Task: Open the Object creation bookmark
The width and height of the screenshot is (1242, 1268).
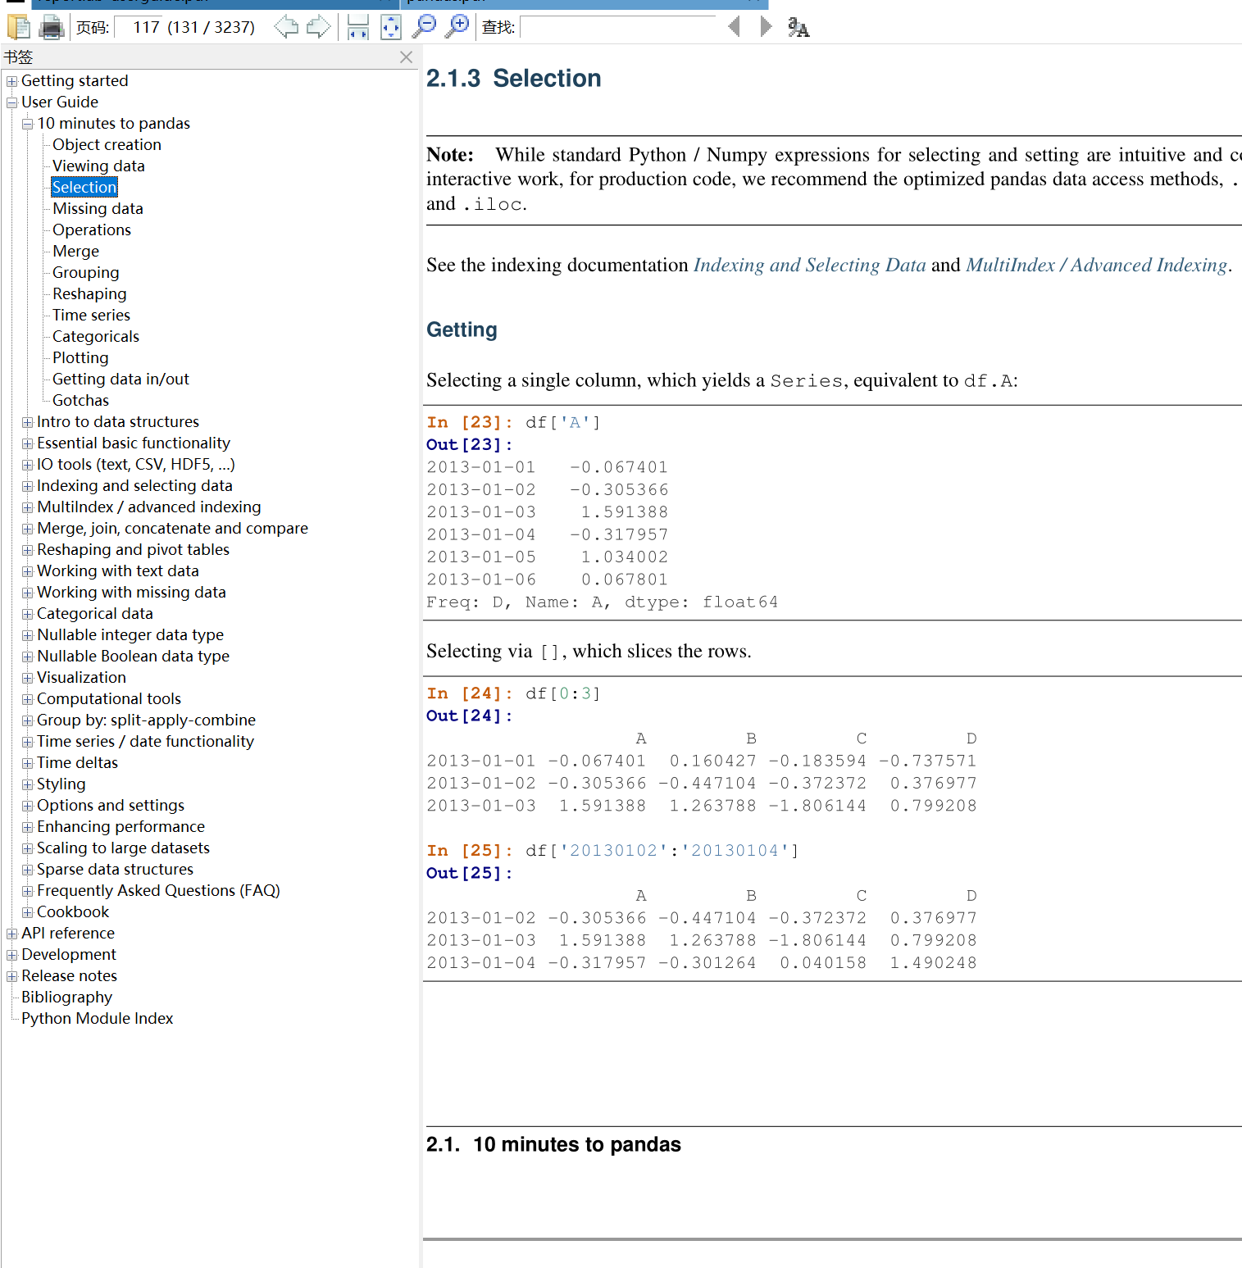Action: click(x=107, y=144)
